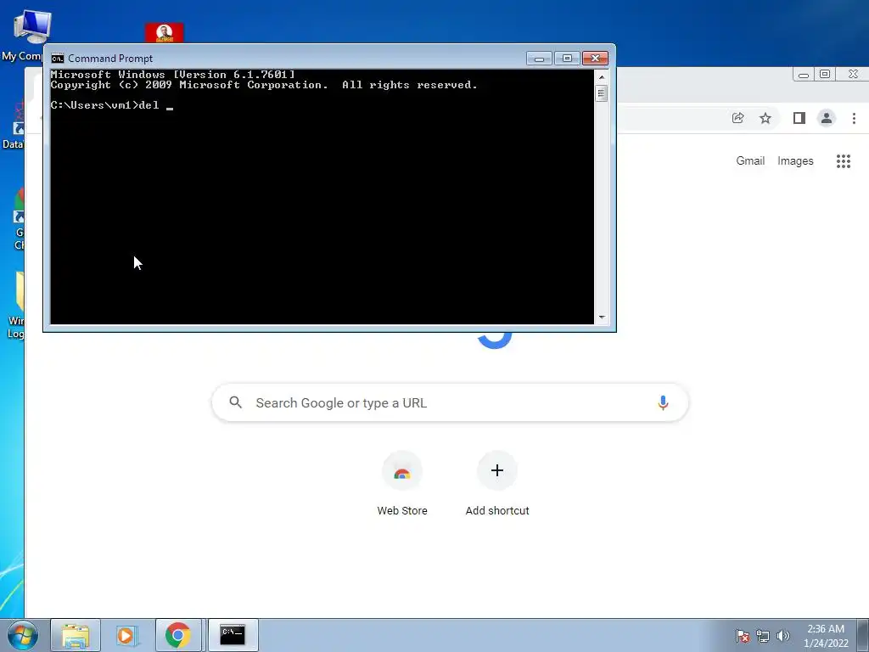Open the Gmail link
Image resolution: width=869 pixels, height=652 pixels.
[750, 160]
